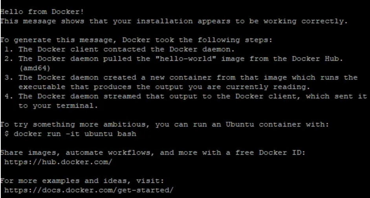Click "executable that produces the output" line

coord(164,87)
